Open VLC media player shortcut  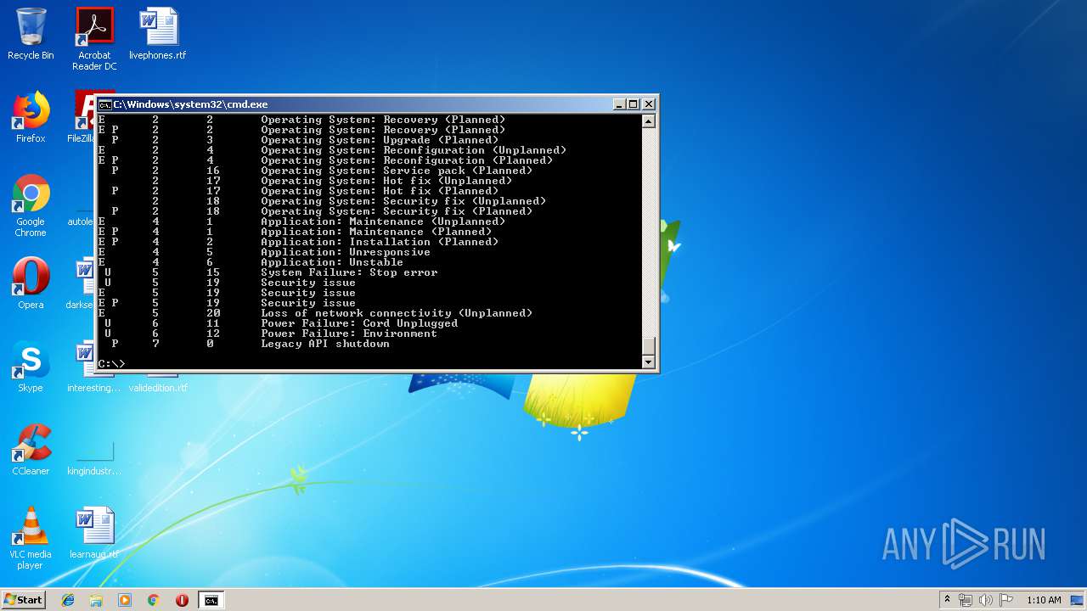(x=31, y=538)
